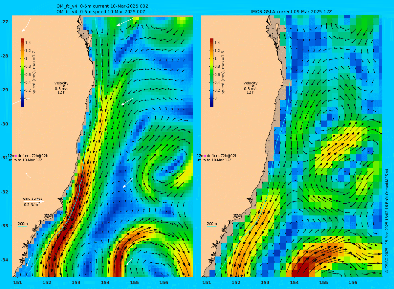This screenshot has width=394, height=289.
Task: Click the left map's speed color bar
Action: tap(22, 73)
